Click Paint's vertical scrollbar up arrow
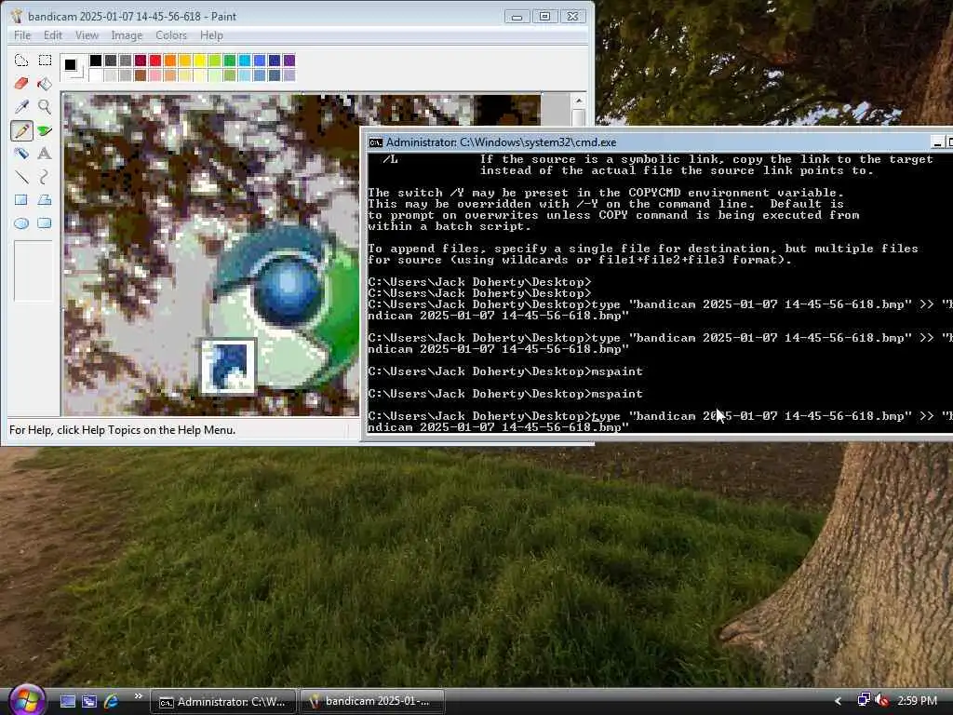Viewport: 953px width, 715px height. click(x=579, y=101)
